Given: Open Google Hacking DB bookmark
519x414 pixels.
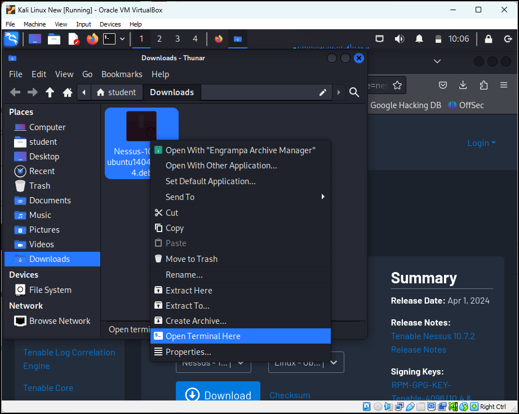Looking at the screenshot, I should pyautogui.click(x=406, y=105).
